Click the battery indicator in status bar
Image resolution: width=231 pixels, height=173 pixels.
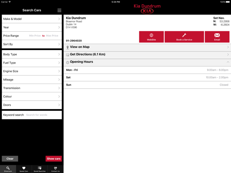pyautogui.click(x=228, y=2)
